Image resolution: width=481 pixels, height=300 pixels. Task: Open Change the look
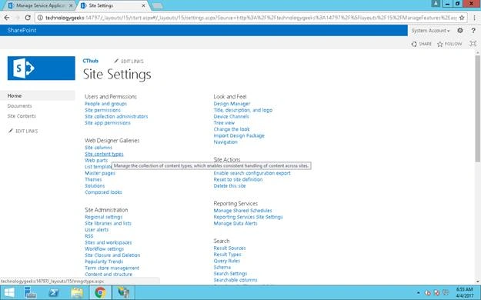click(x=232, y=129)
